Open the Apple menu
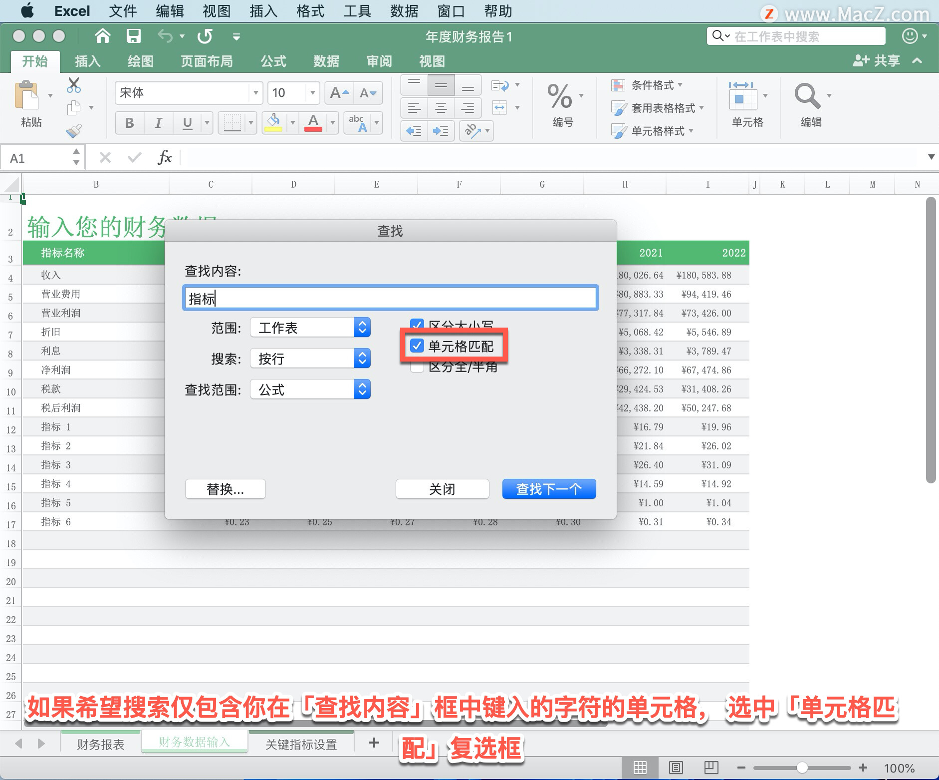939x780 pixels. [27, 10]
